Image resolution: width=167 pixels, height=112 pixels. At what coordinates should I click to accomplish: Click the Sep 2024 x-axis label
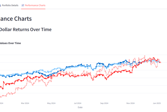click(104, 103)
